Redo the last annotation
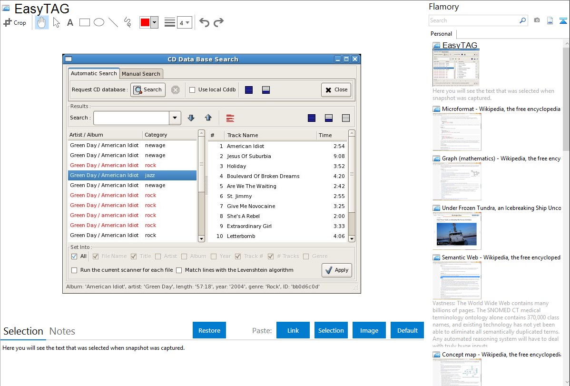The width and height of the screenshot is (570, 386). point(218,22)
